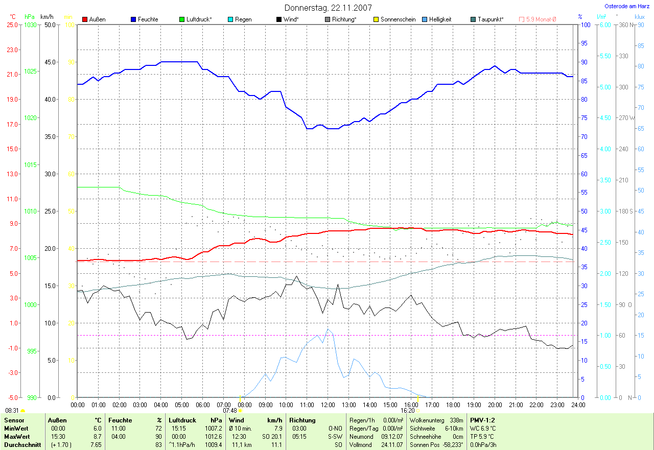Image resolution: width=654 pixels, height=450 pixels.
Task: Click the gray Richtung legend square
Action: pos(328,19)
